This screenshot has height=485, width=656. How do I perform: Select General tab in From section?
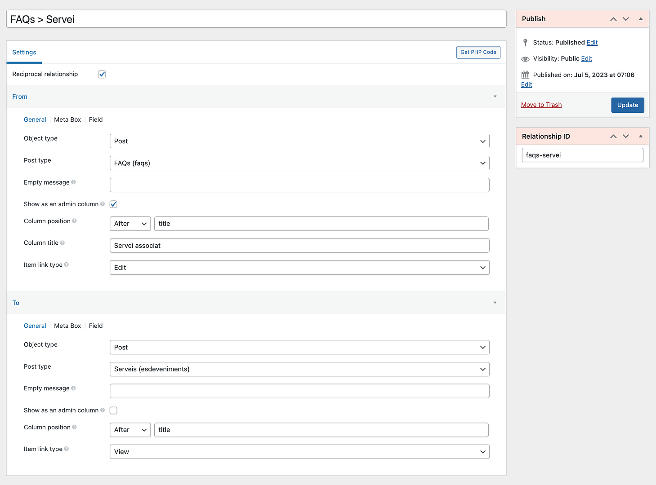(35, 119)
